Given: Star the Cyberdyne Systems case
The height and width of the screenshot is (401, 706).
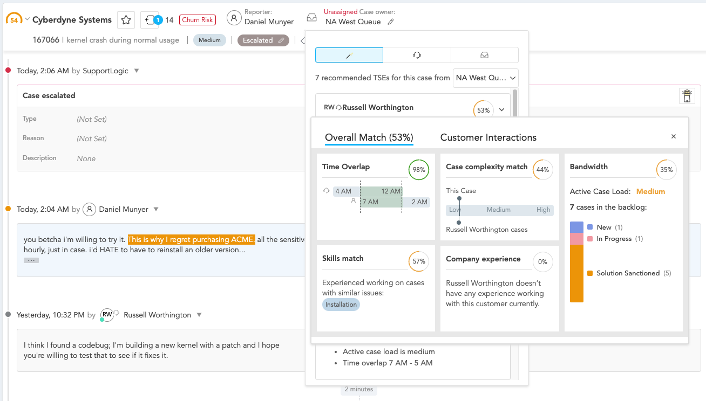Looking at the screenshot, I should (126, 19).
